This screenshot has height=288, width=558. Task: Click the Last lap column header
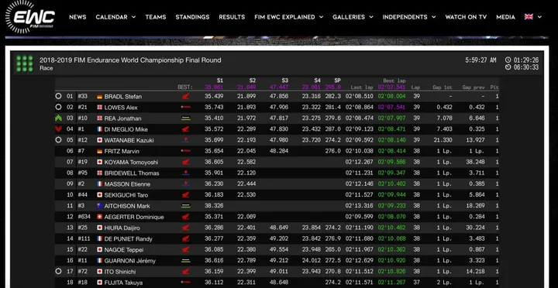[362, 87]
